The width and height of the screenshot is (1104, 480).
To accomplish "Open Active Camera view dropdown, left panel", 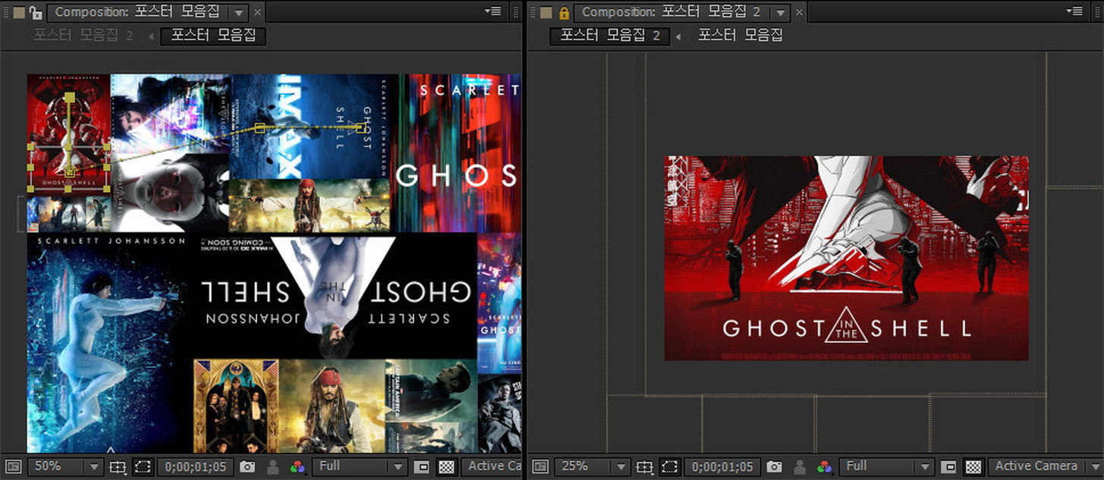I will 492,466.
